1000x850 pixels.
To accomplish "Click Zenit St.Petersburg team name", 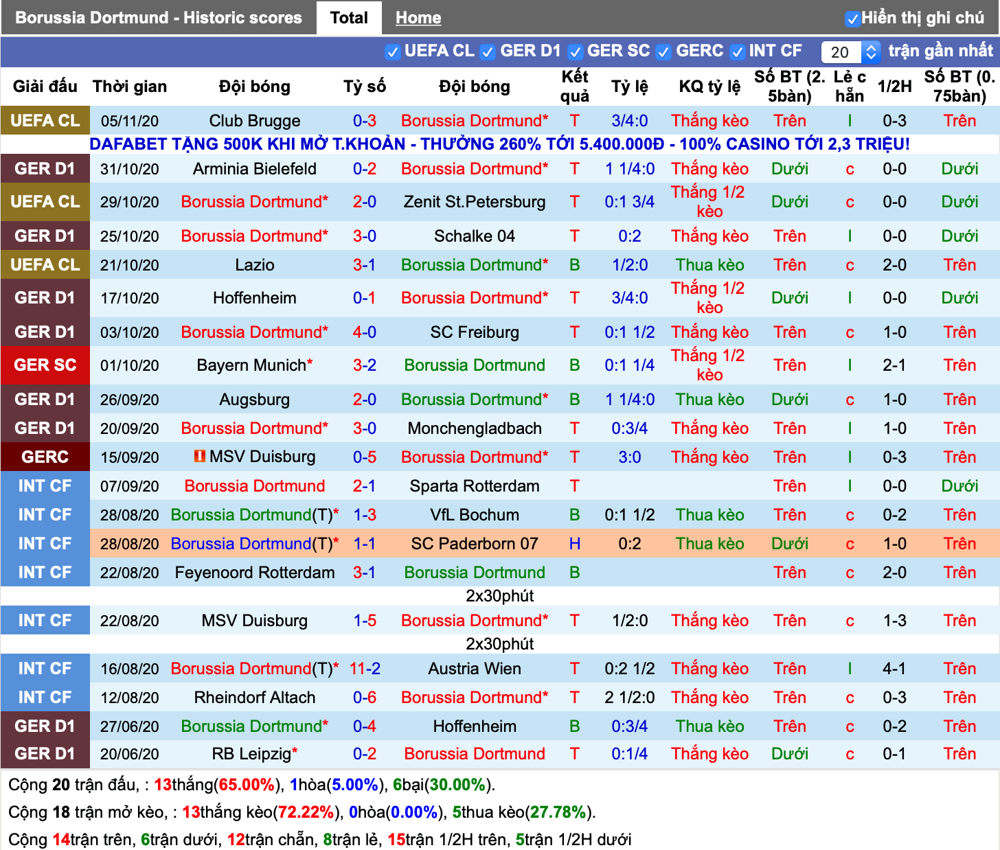I will pos(475,202).
